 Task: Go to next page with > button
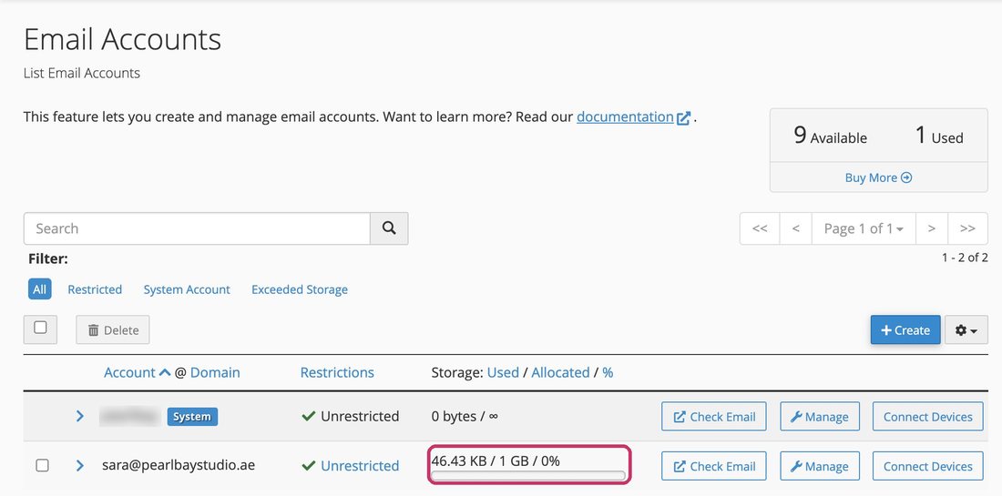pyautogui.click(x=932, y=228)
